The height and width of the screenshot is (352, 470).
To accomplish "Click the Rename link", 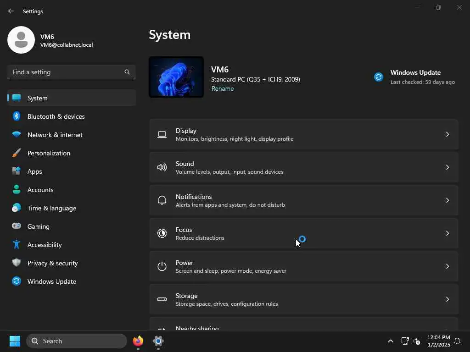I will click(223, 88).
